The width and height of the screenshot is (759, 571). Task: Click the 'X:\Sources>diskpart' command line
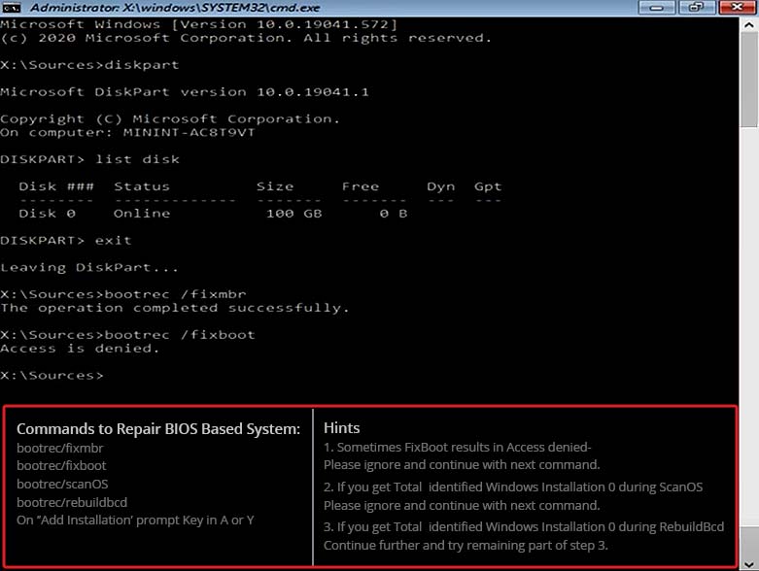(x=89, y=65)
